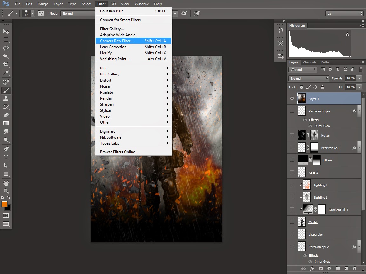Show the Kaca 2 layer
Image resolution: width=366 pixels, height=274 pixels.
[x=292, y=172]
